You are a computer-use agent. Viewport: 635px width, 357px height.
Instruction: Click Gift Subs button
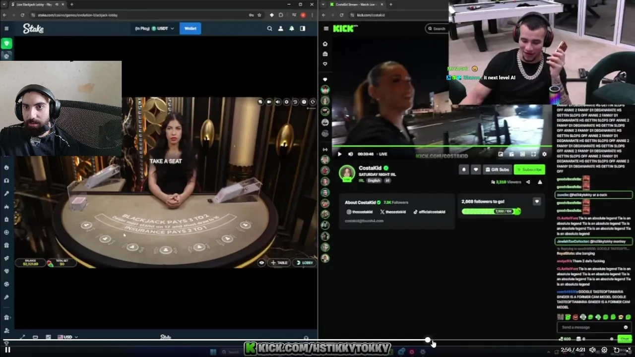point(497,170)
